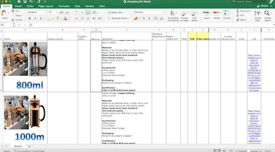Screen dimensions: 275x152
Task: Click the Paste clipboard icon
Action: [x=4, y=13]
